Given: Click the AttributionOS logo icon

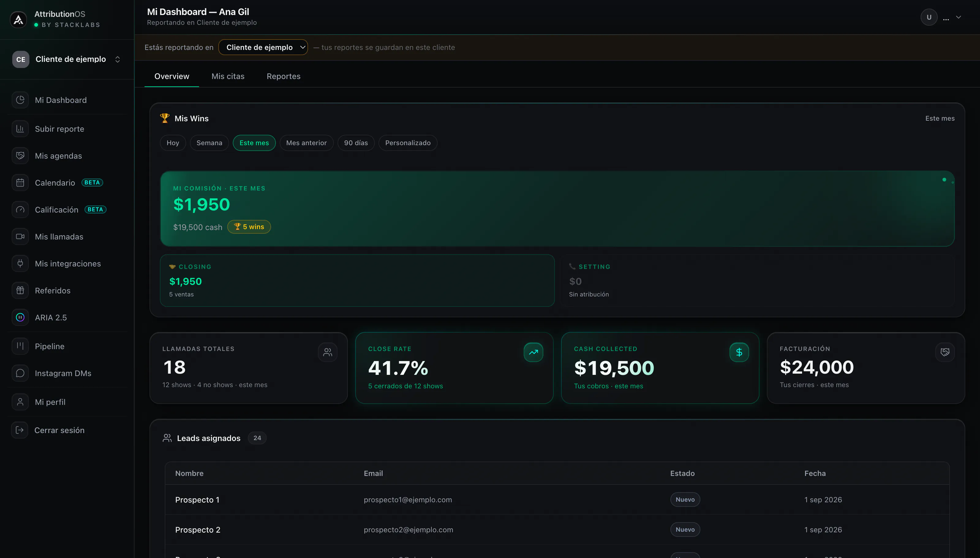Looking at the screenshot, I should [18, 19].
